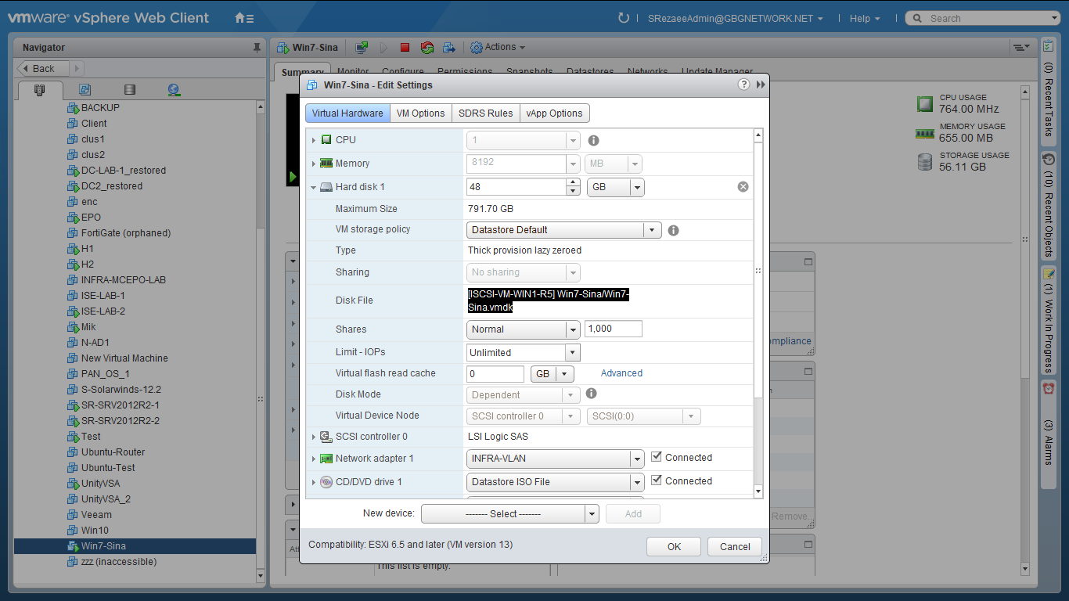Viewport: 1069px width, 601px height.
Task: Click the search magnifier icon
Action: coord(916,18)
